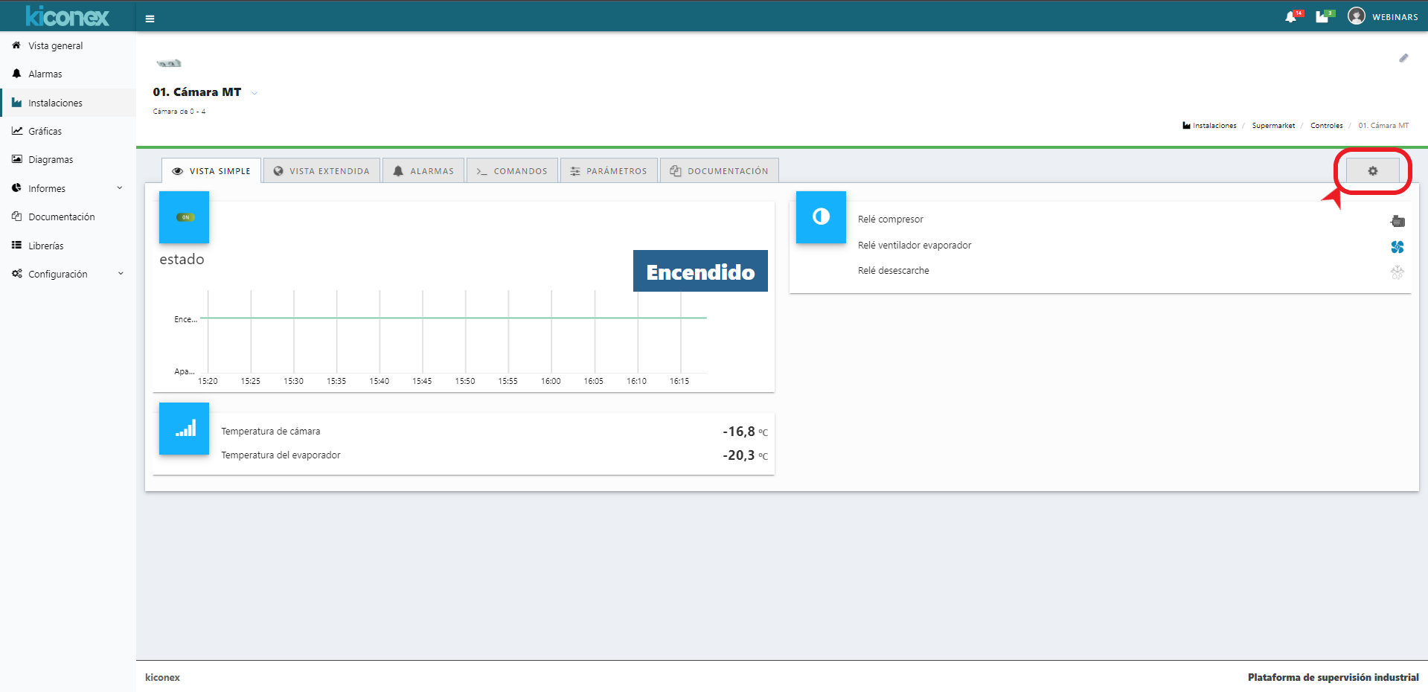The height and width of the screenshot is (692, 1428).
Task: Click the compressor relay icon
Action: (x=1397, y=221)
